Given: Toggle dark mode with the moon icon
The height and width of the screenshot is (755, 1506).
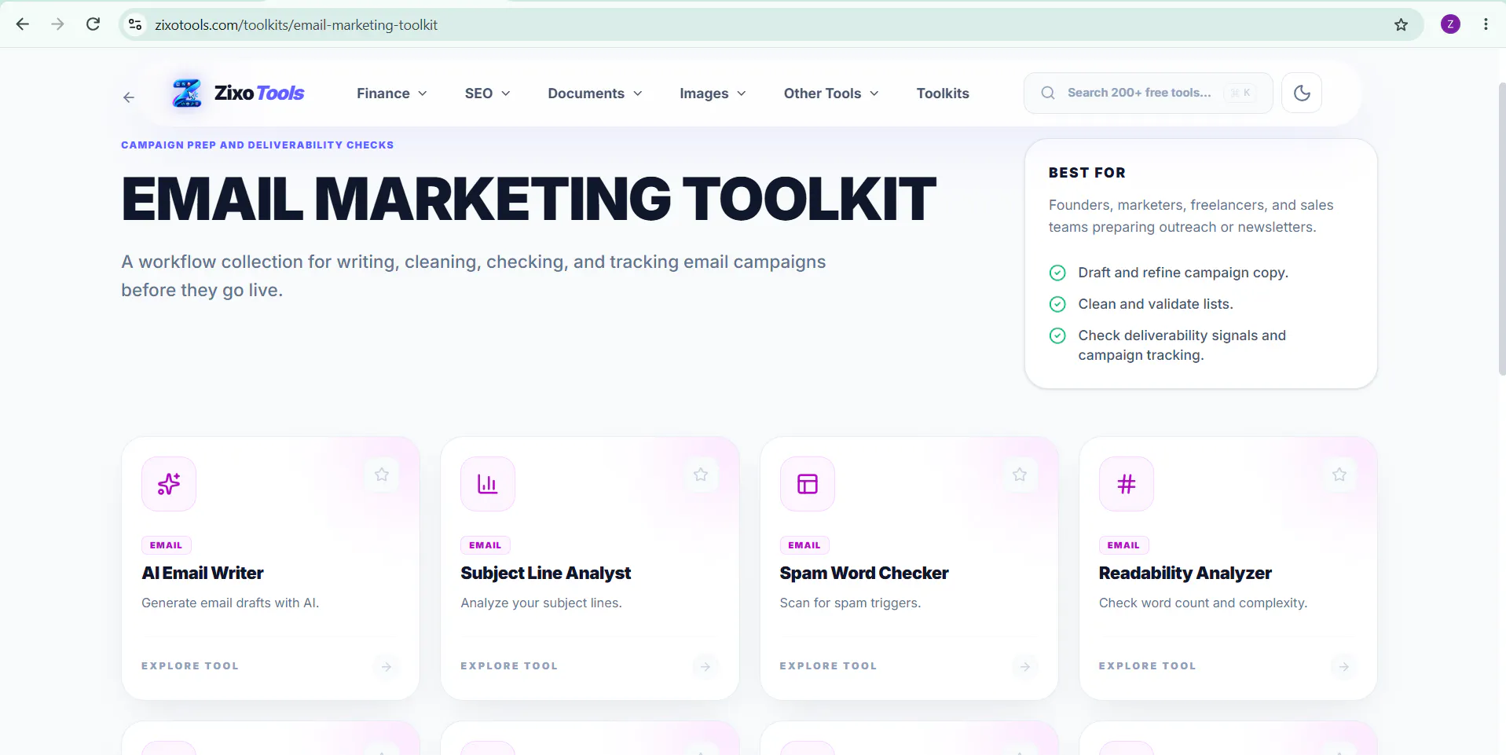Looking at the screenshot, I should click(1302, 93).
